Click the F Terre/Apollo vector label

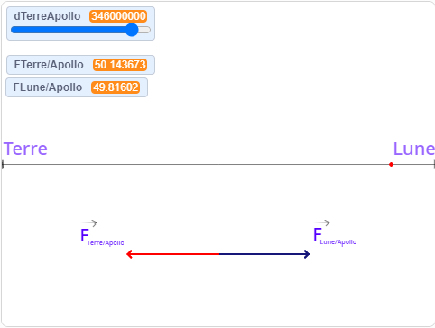(102, 233)
